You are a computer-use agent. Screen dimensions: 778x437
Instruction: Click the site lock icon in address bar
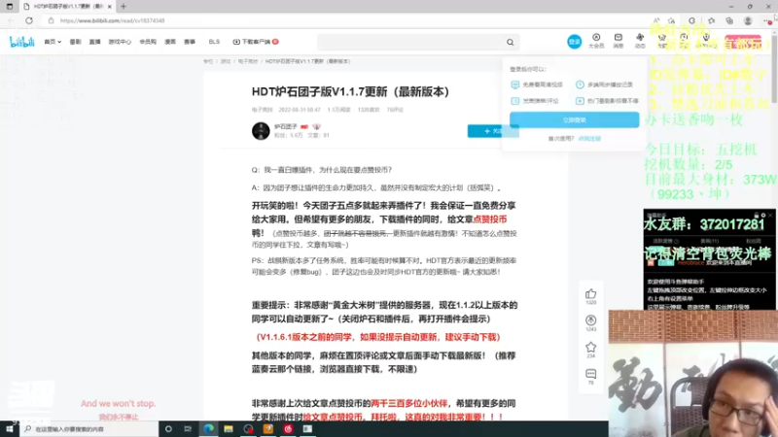(x=51, y=20)
